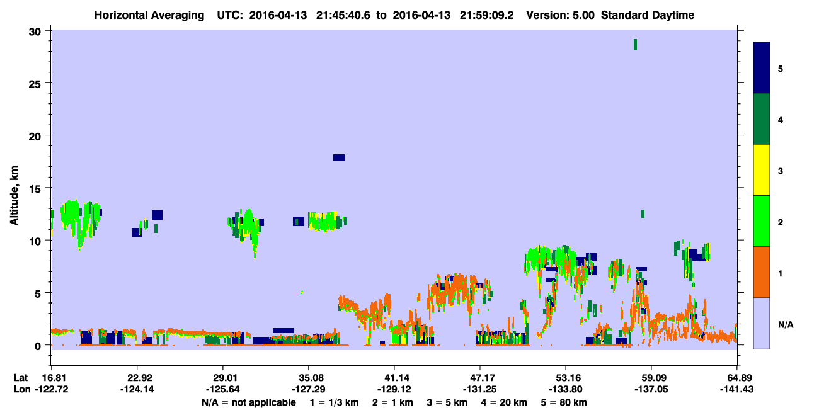
Task: Click legend text '2 = 1 km'
Action: click(392, 402)
